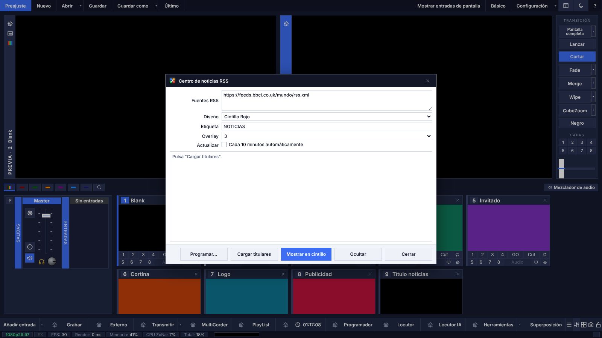Expand the Herramientas arrow
The height and width of the screenshot is (338, 602).
pyautogui.click(x=520, y=325)
